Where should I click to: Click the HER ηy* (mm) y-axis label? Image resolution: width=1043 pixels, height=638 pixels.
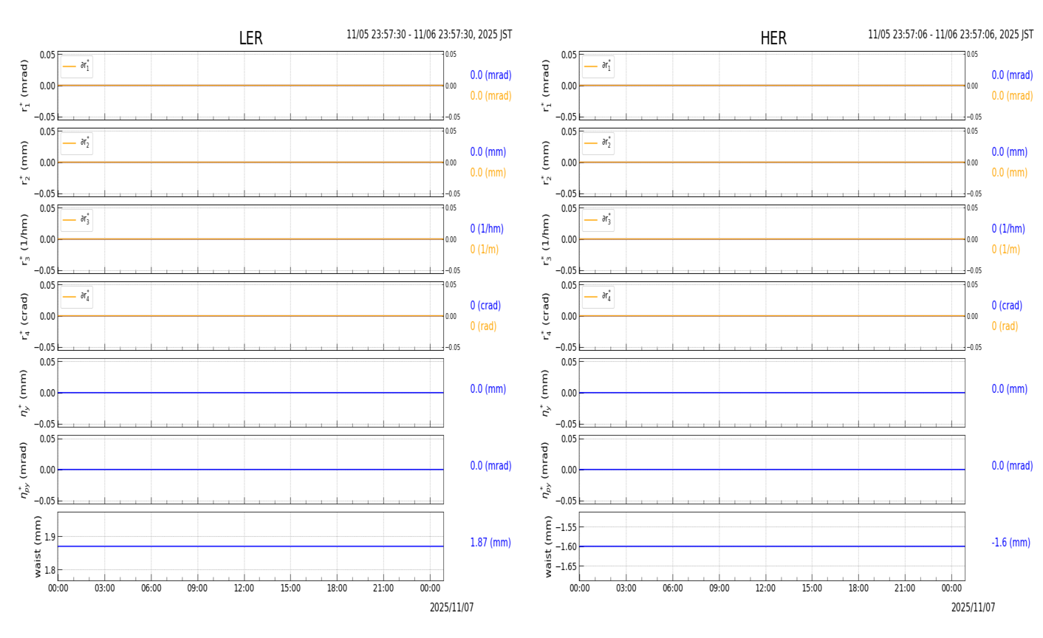pyautogui.click(x=546, y=393)
